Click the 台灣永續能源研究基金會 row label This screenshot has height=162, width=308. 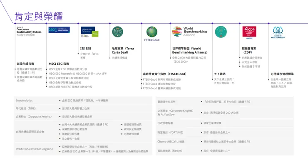(30, 132)
